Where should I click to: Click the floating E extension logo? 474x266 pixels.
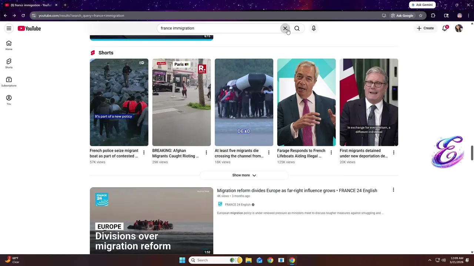(447, 152)
